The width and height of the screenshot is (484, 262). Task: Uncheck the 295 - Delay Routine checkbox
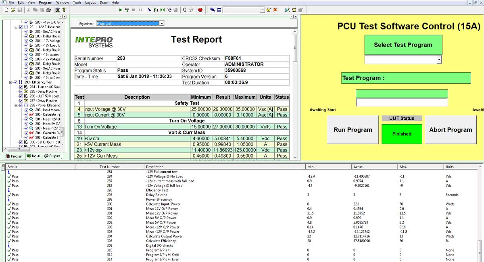point(21,91)
